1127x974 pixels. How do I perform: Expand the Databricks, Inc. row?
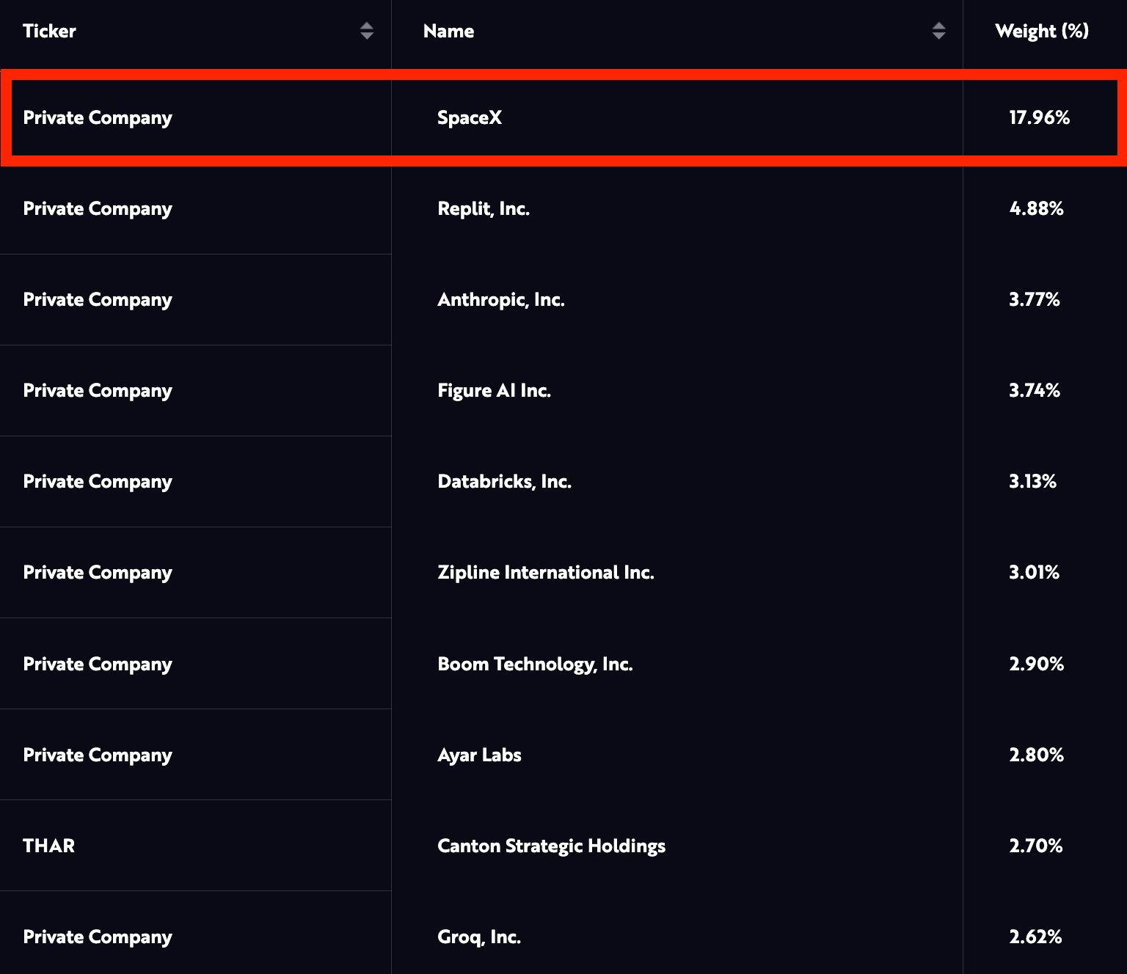tap(505, 482)
